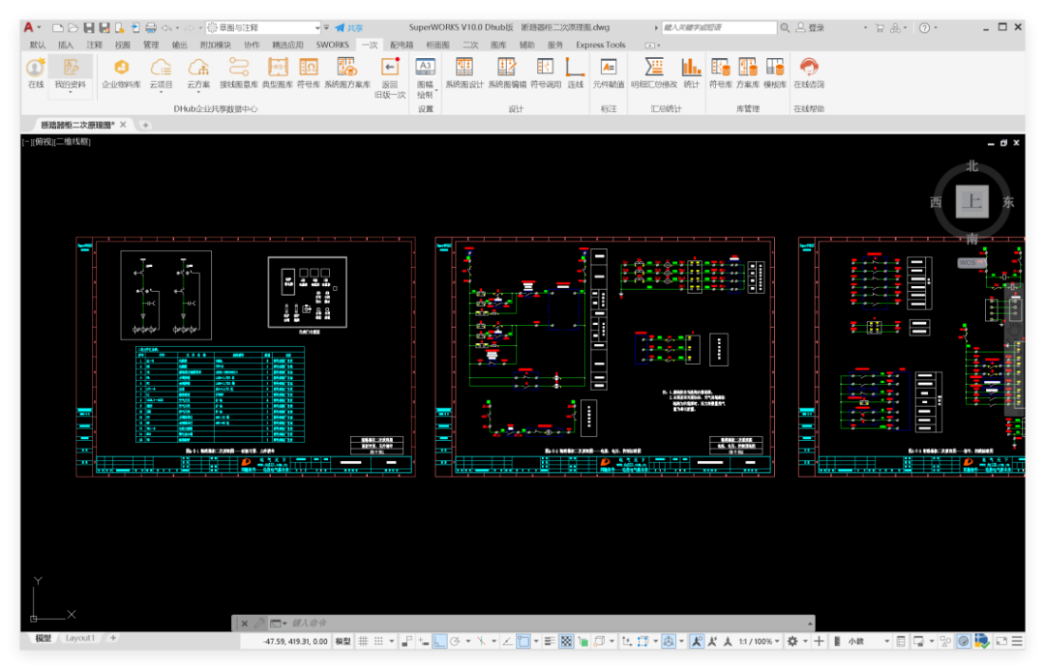1045x670 pixels.
Task: Select the first drawing sheet with parts table
Action: click(245, 357)
